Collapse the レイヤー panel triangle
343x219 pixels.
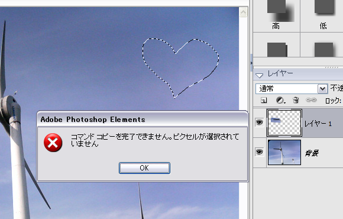260,75
